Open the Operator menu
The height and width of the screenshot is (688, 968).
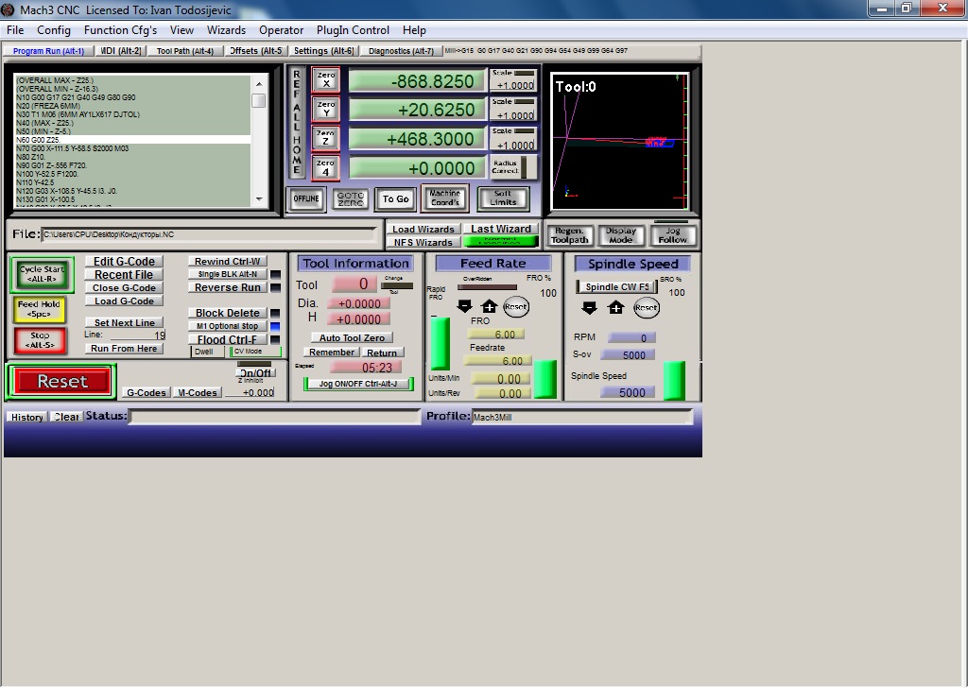click(281, 30)
